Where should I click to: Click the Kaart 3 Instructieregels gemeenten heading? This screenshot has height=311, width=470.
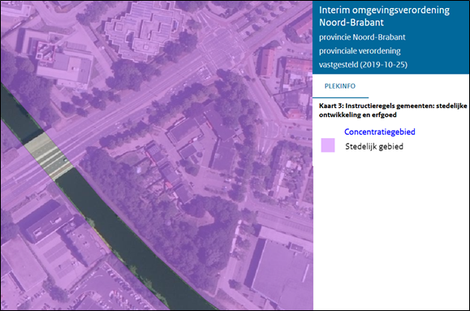[x=393, y=110]
